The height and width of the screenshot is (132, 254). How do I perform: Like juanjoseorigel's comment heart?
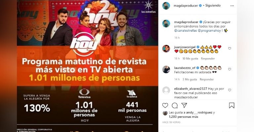pyautogui.click(x=230, y=48)
